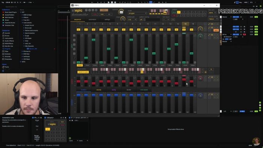This screenshot has width=263, height=148.
Task: Open the Max for Live category
Action: [8, 46]
